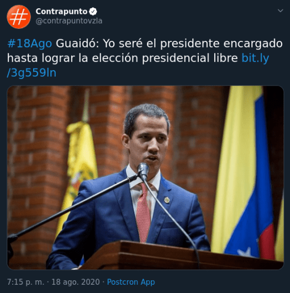The width and height of the screenshot is (290, 293).
Task: Follow the bit.ly shortened link
Action: click(x=255, y=58)
